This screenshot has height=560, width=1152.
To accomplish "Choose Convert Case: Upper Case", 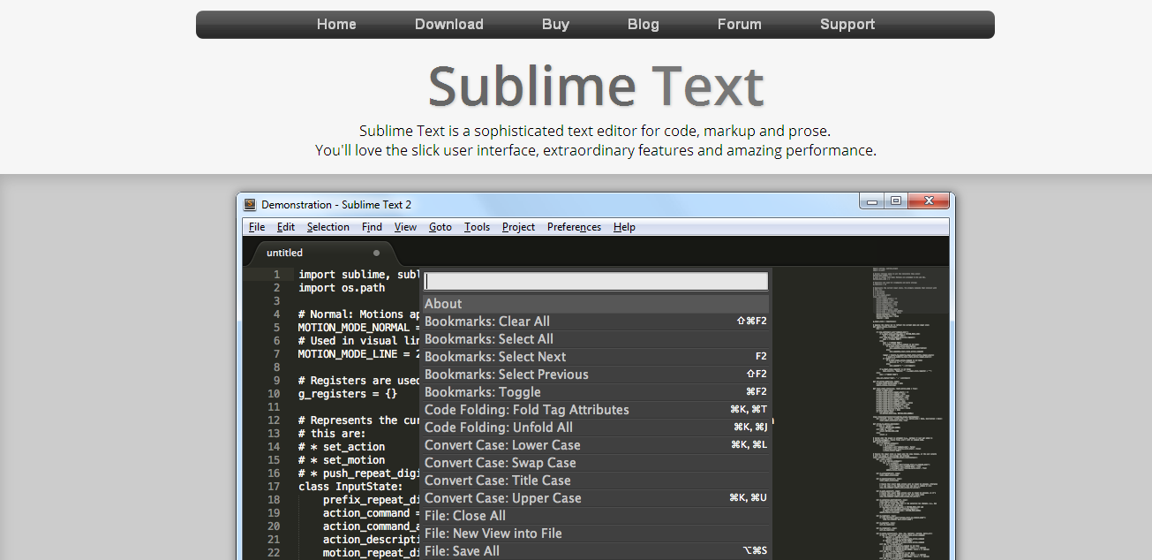I will coord(596,498).
